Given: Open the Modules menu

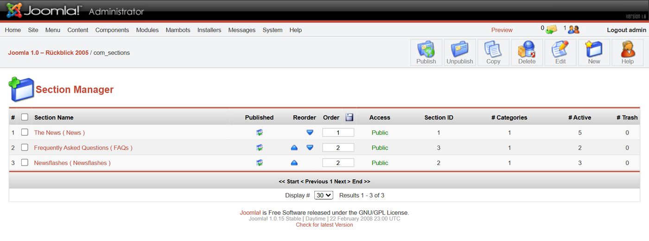Looking at the screenshot, I should 147,30.
